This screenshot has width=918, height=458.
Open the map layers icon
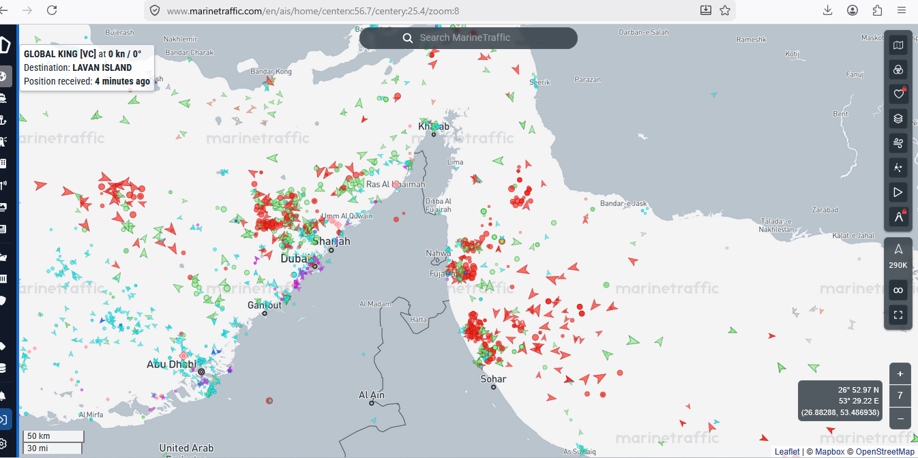898,119
